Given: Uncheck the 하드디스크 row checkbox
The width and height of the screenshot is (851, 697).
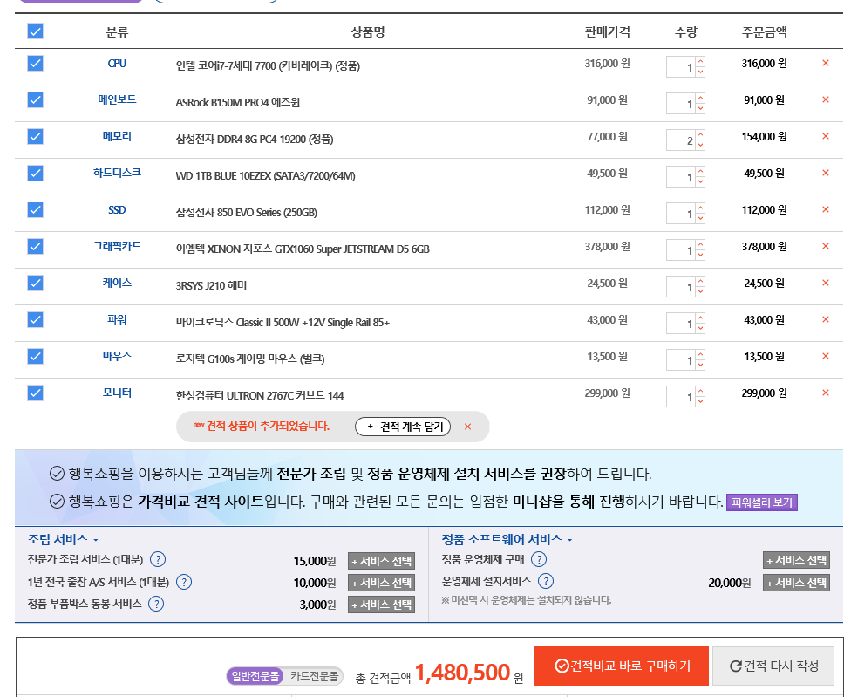Looking at the screenshot, I should (35, 174).
